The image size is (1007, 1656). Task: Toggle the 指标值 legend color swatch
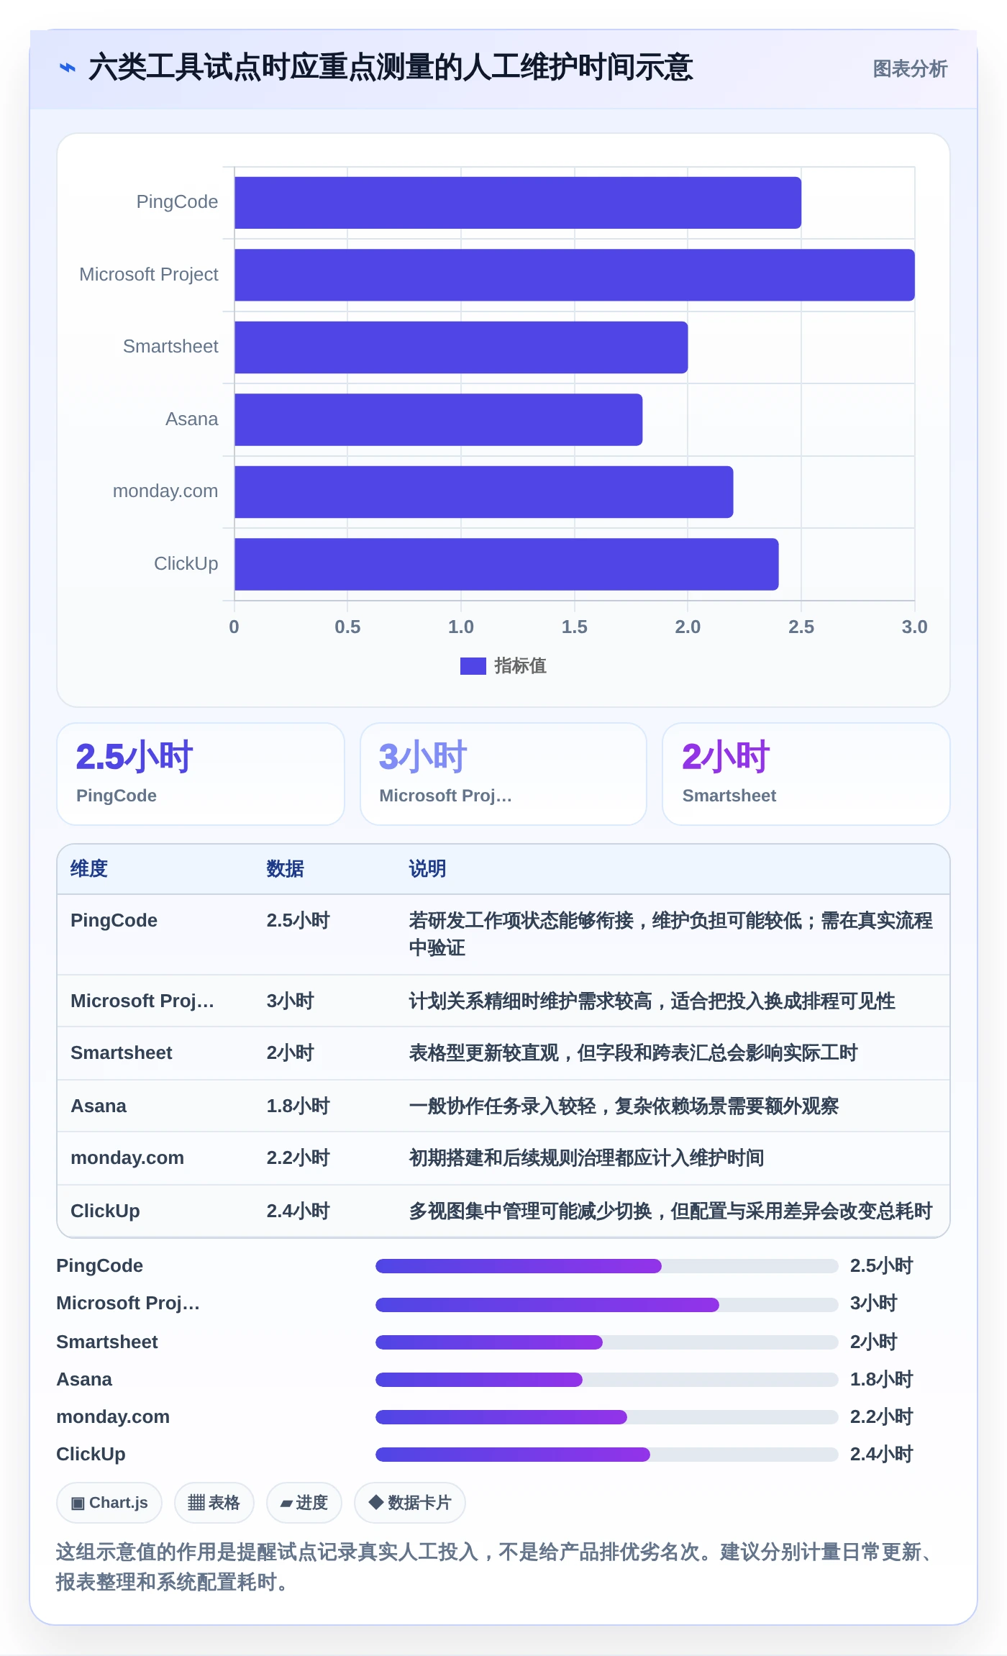[x=473, y=666]
